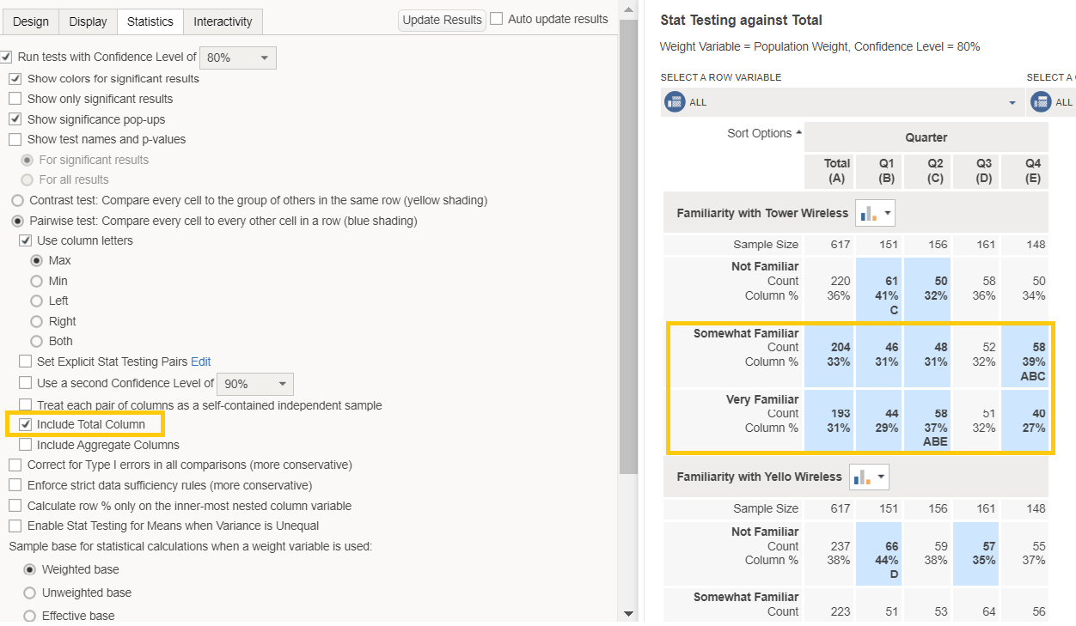Select the Right radio option
This screenshot has height=626, width=1076.
pyautogui.click(x=36, y=321)
